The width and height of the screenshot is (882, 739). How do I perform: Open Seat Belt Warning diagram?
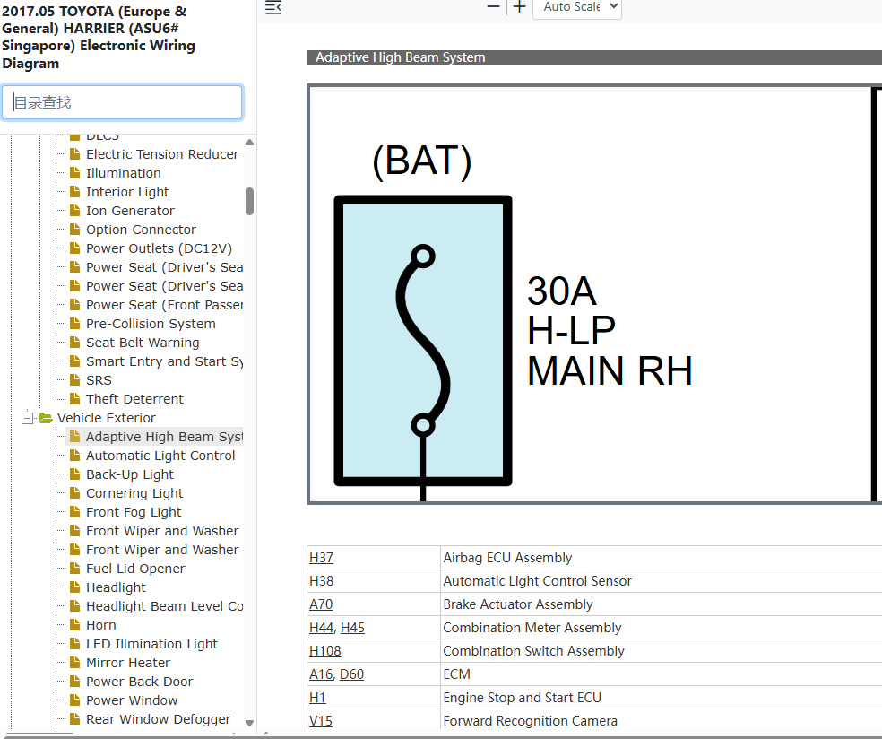coord(143,343)
